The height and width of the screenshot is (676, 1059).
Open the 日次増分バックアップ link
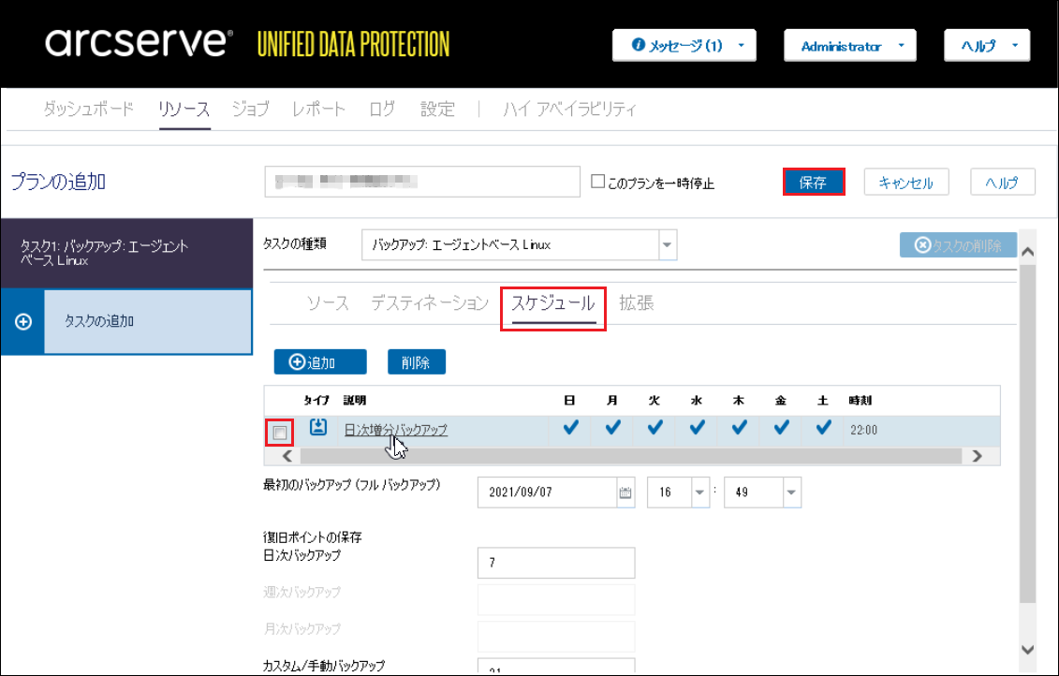(396, 430)
